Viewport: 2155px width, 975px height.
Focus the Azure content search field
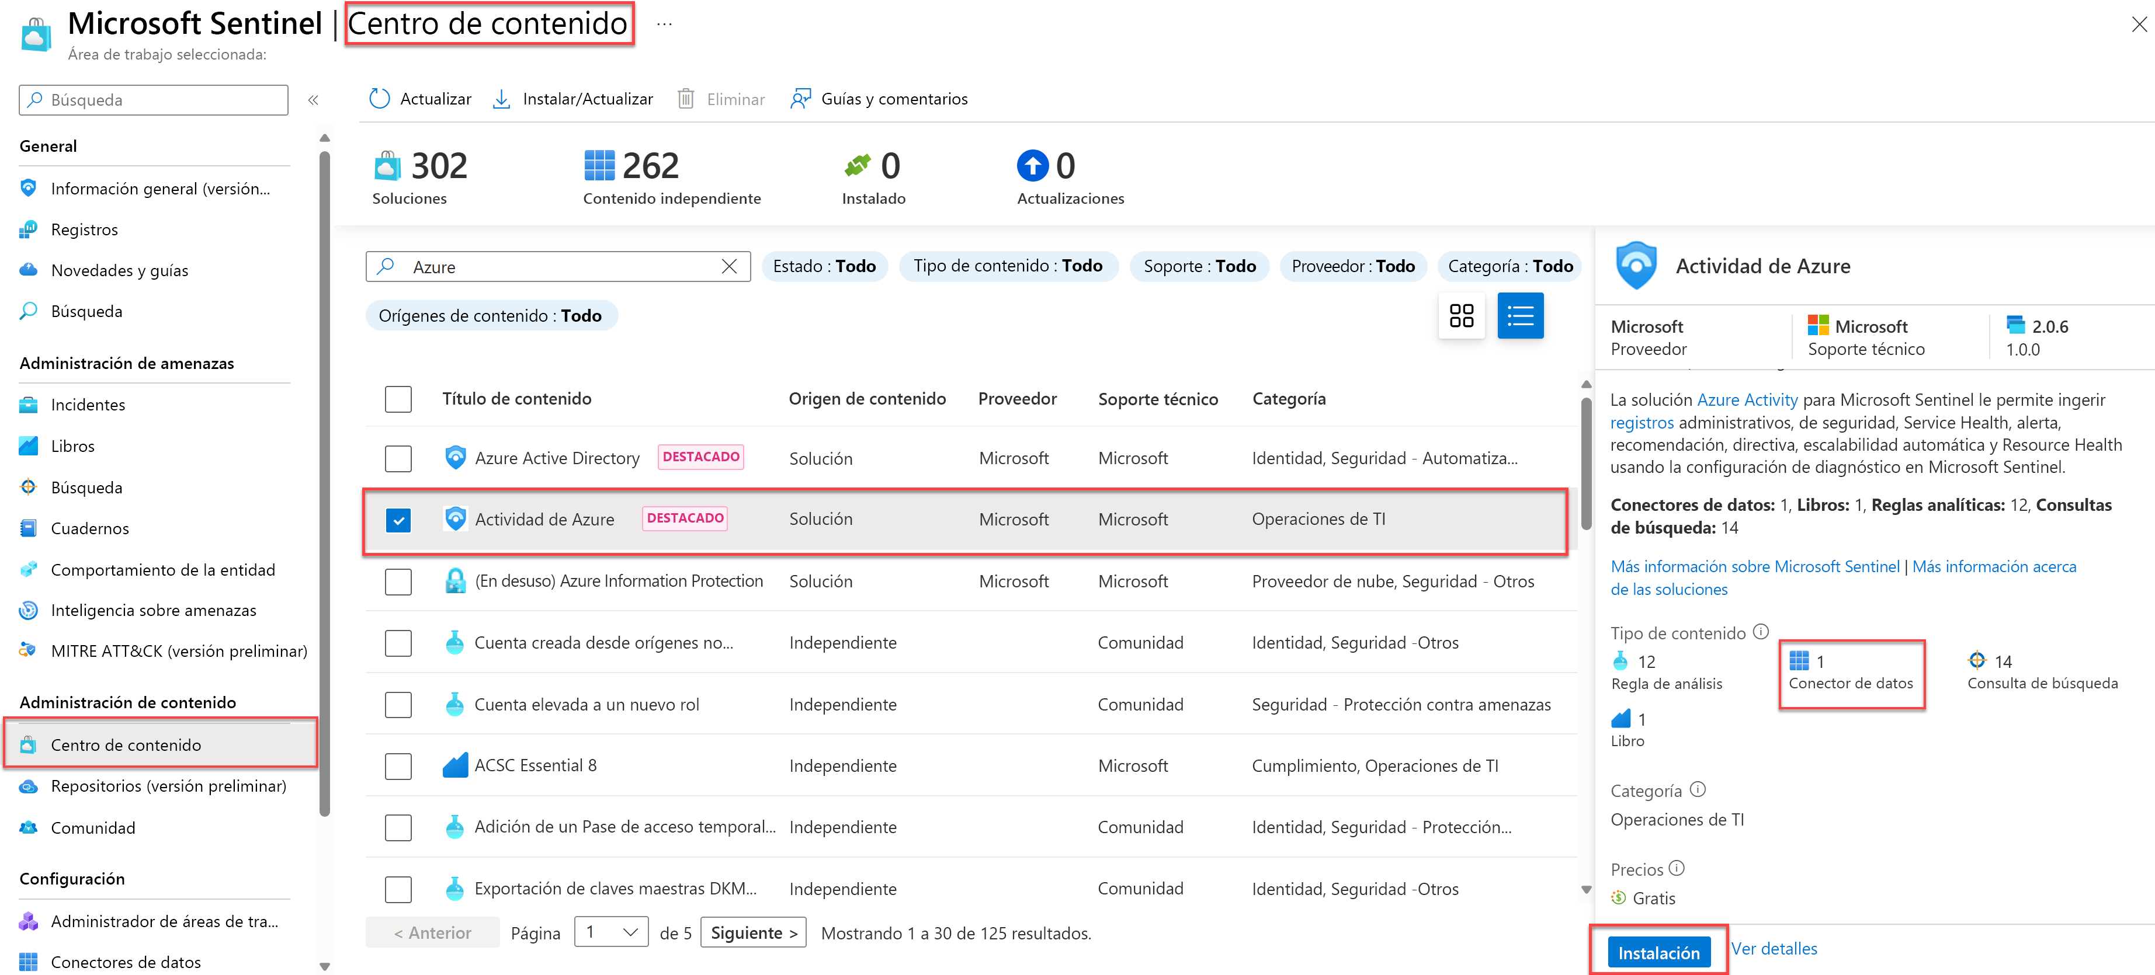pos(558,266)
